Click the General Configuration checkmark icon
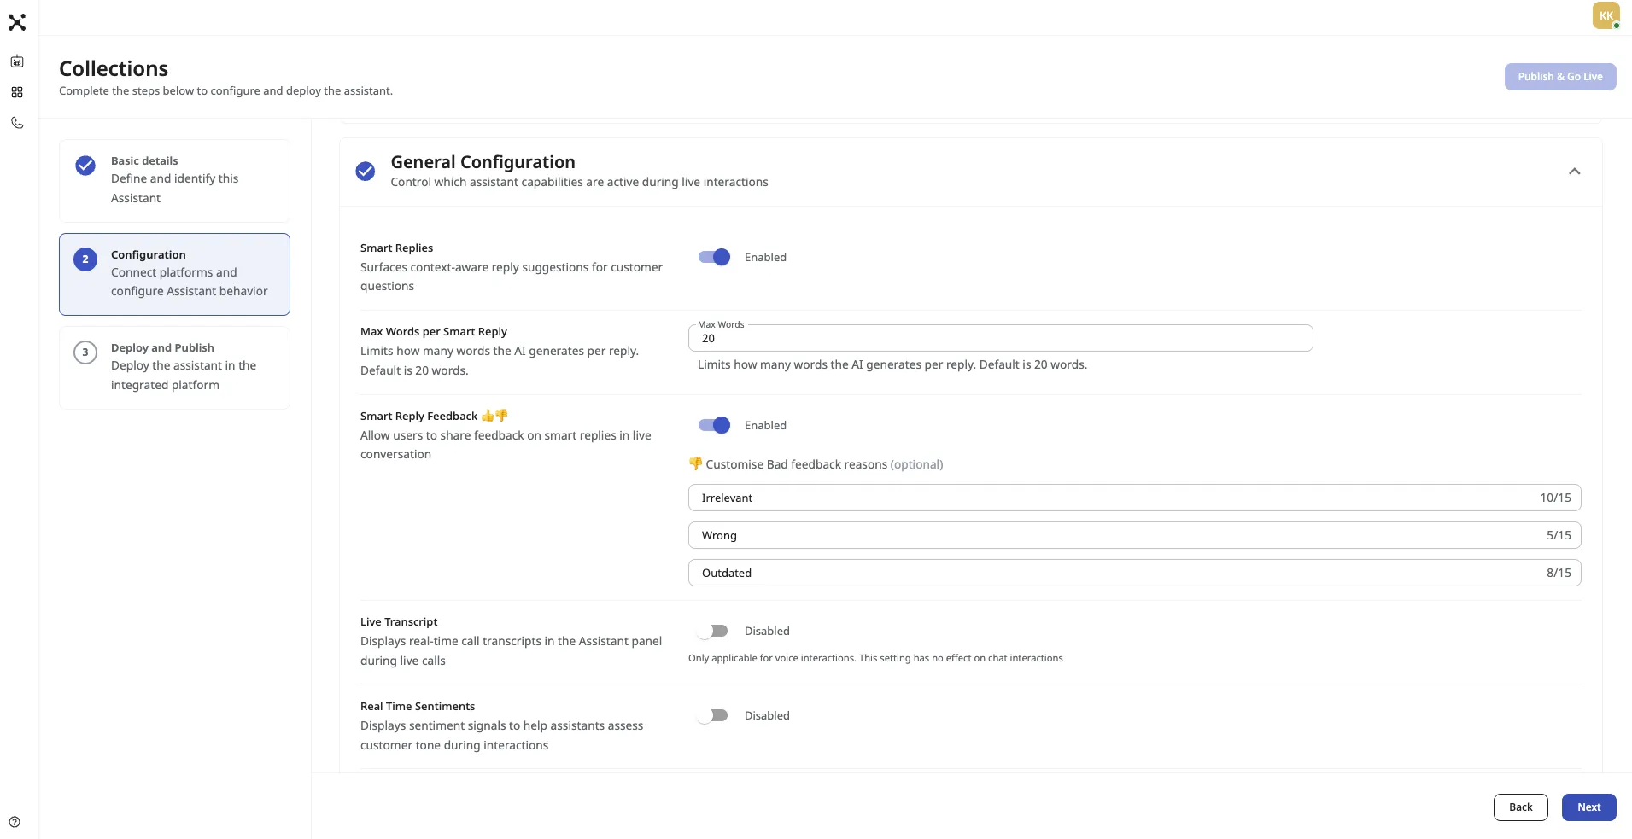 [x=366, y=172]
